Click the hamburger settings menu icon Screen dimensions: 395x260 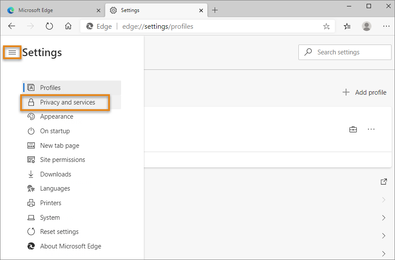(x=12, y=53)
